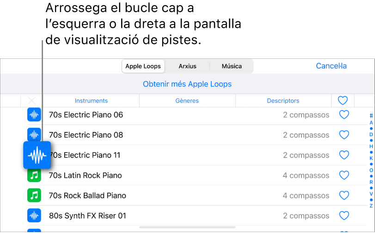Switch to the Música tab

tap(232, 66)
